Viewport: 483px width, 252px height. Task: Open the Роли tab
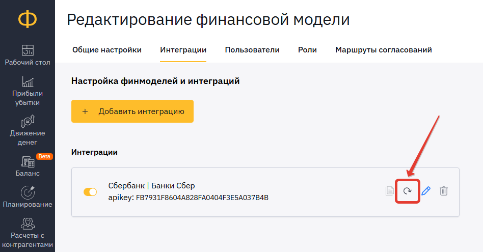click(307, 50)
